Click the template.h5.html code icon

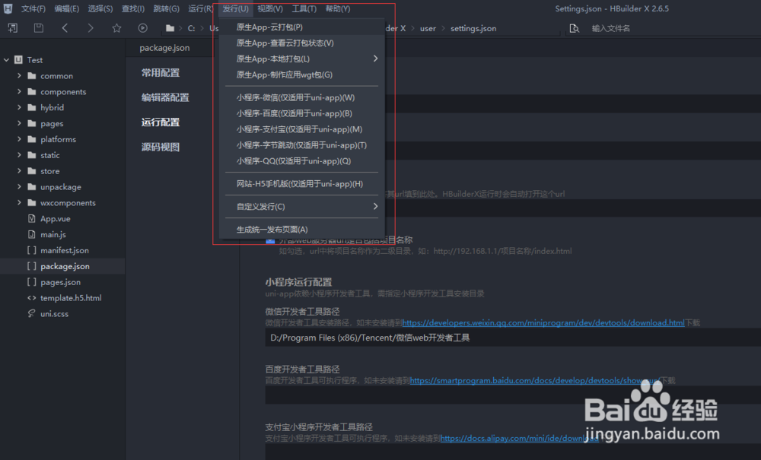click(31, 297)
